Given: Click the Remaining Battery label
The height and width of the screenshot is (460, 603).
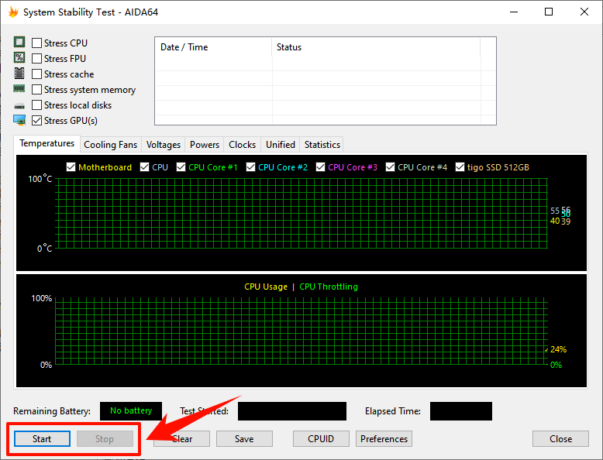Looking at the screenshot, I should pyautogui.click(x=52, y=411).
